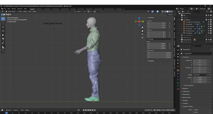
Task: Open the Material properties tab
Action: 178,89
